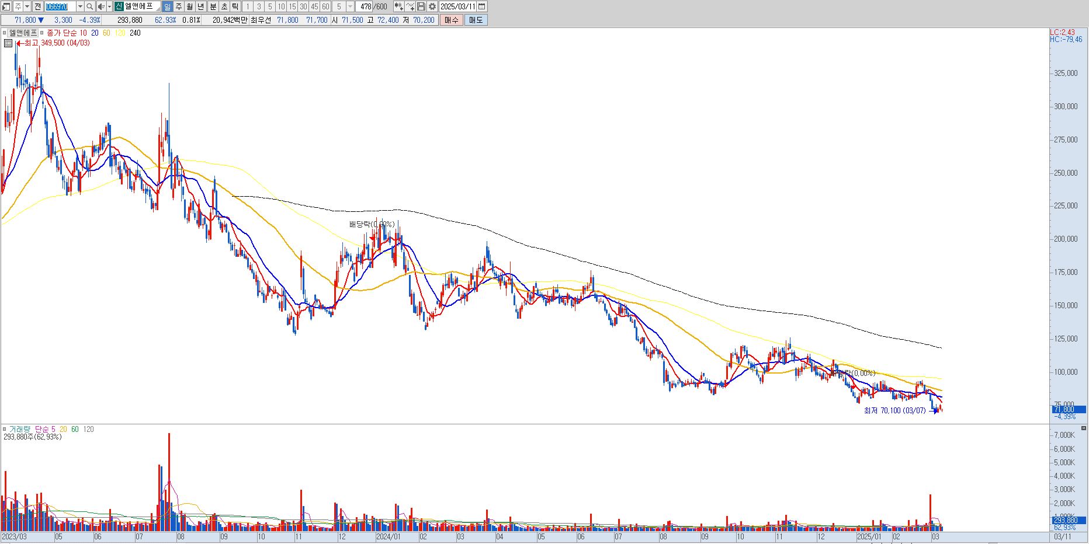Toggle the daily (일) period button
The width and height of the screenshot is (1089, 544).
[x=167, y=6]
